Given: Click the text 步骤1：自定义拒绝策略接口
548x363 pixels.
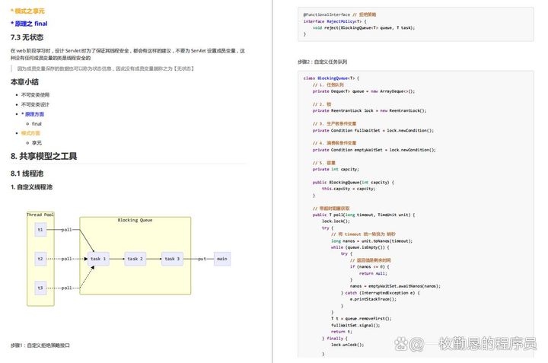Looking at the screenshot, I should tap(40, 345).
